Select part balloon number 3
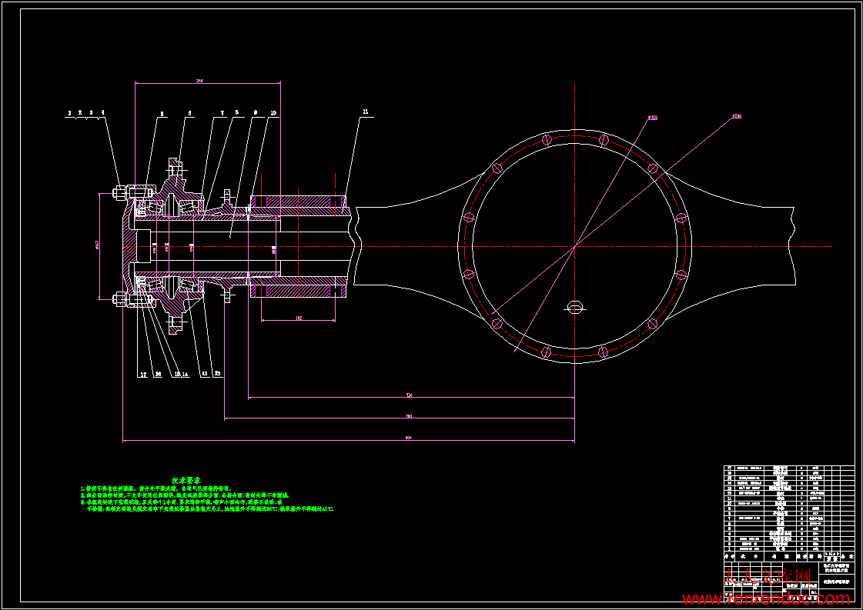 tap(92, 112)
